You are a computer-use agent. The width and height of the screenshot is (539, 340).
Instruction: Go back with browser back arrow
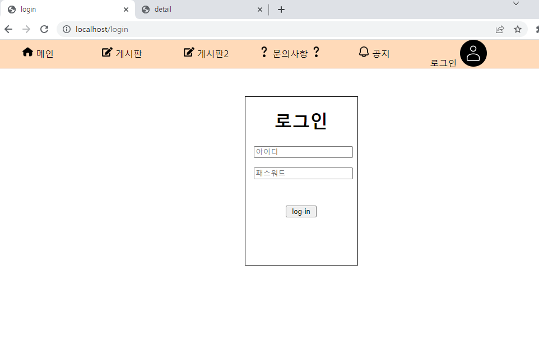[x=8, y=29]
